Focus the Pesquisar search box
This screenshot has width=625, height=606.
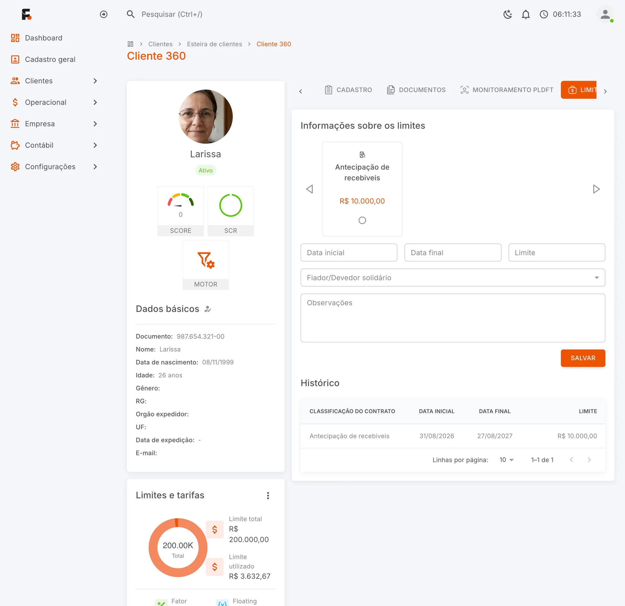click(172, 14)
